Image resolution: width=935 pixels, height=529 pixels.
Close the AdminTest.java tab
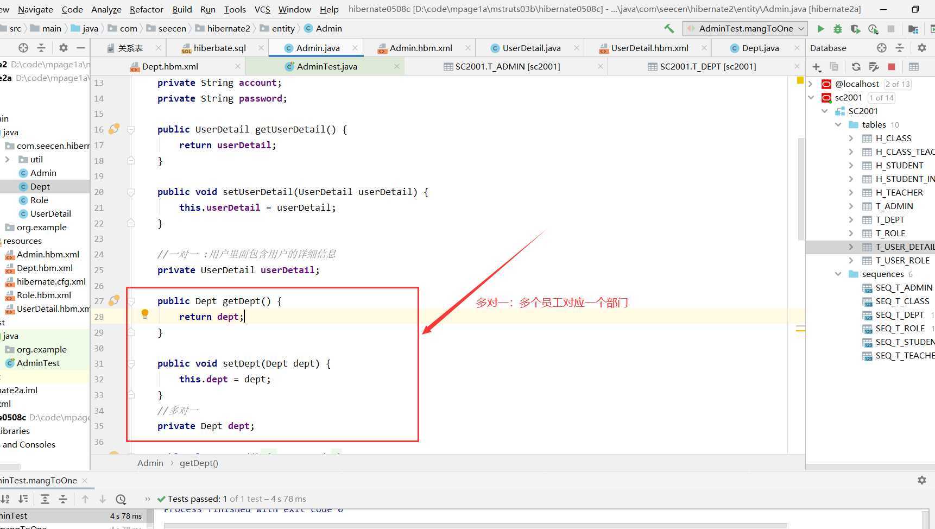point(397,66)
